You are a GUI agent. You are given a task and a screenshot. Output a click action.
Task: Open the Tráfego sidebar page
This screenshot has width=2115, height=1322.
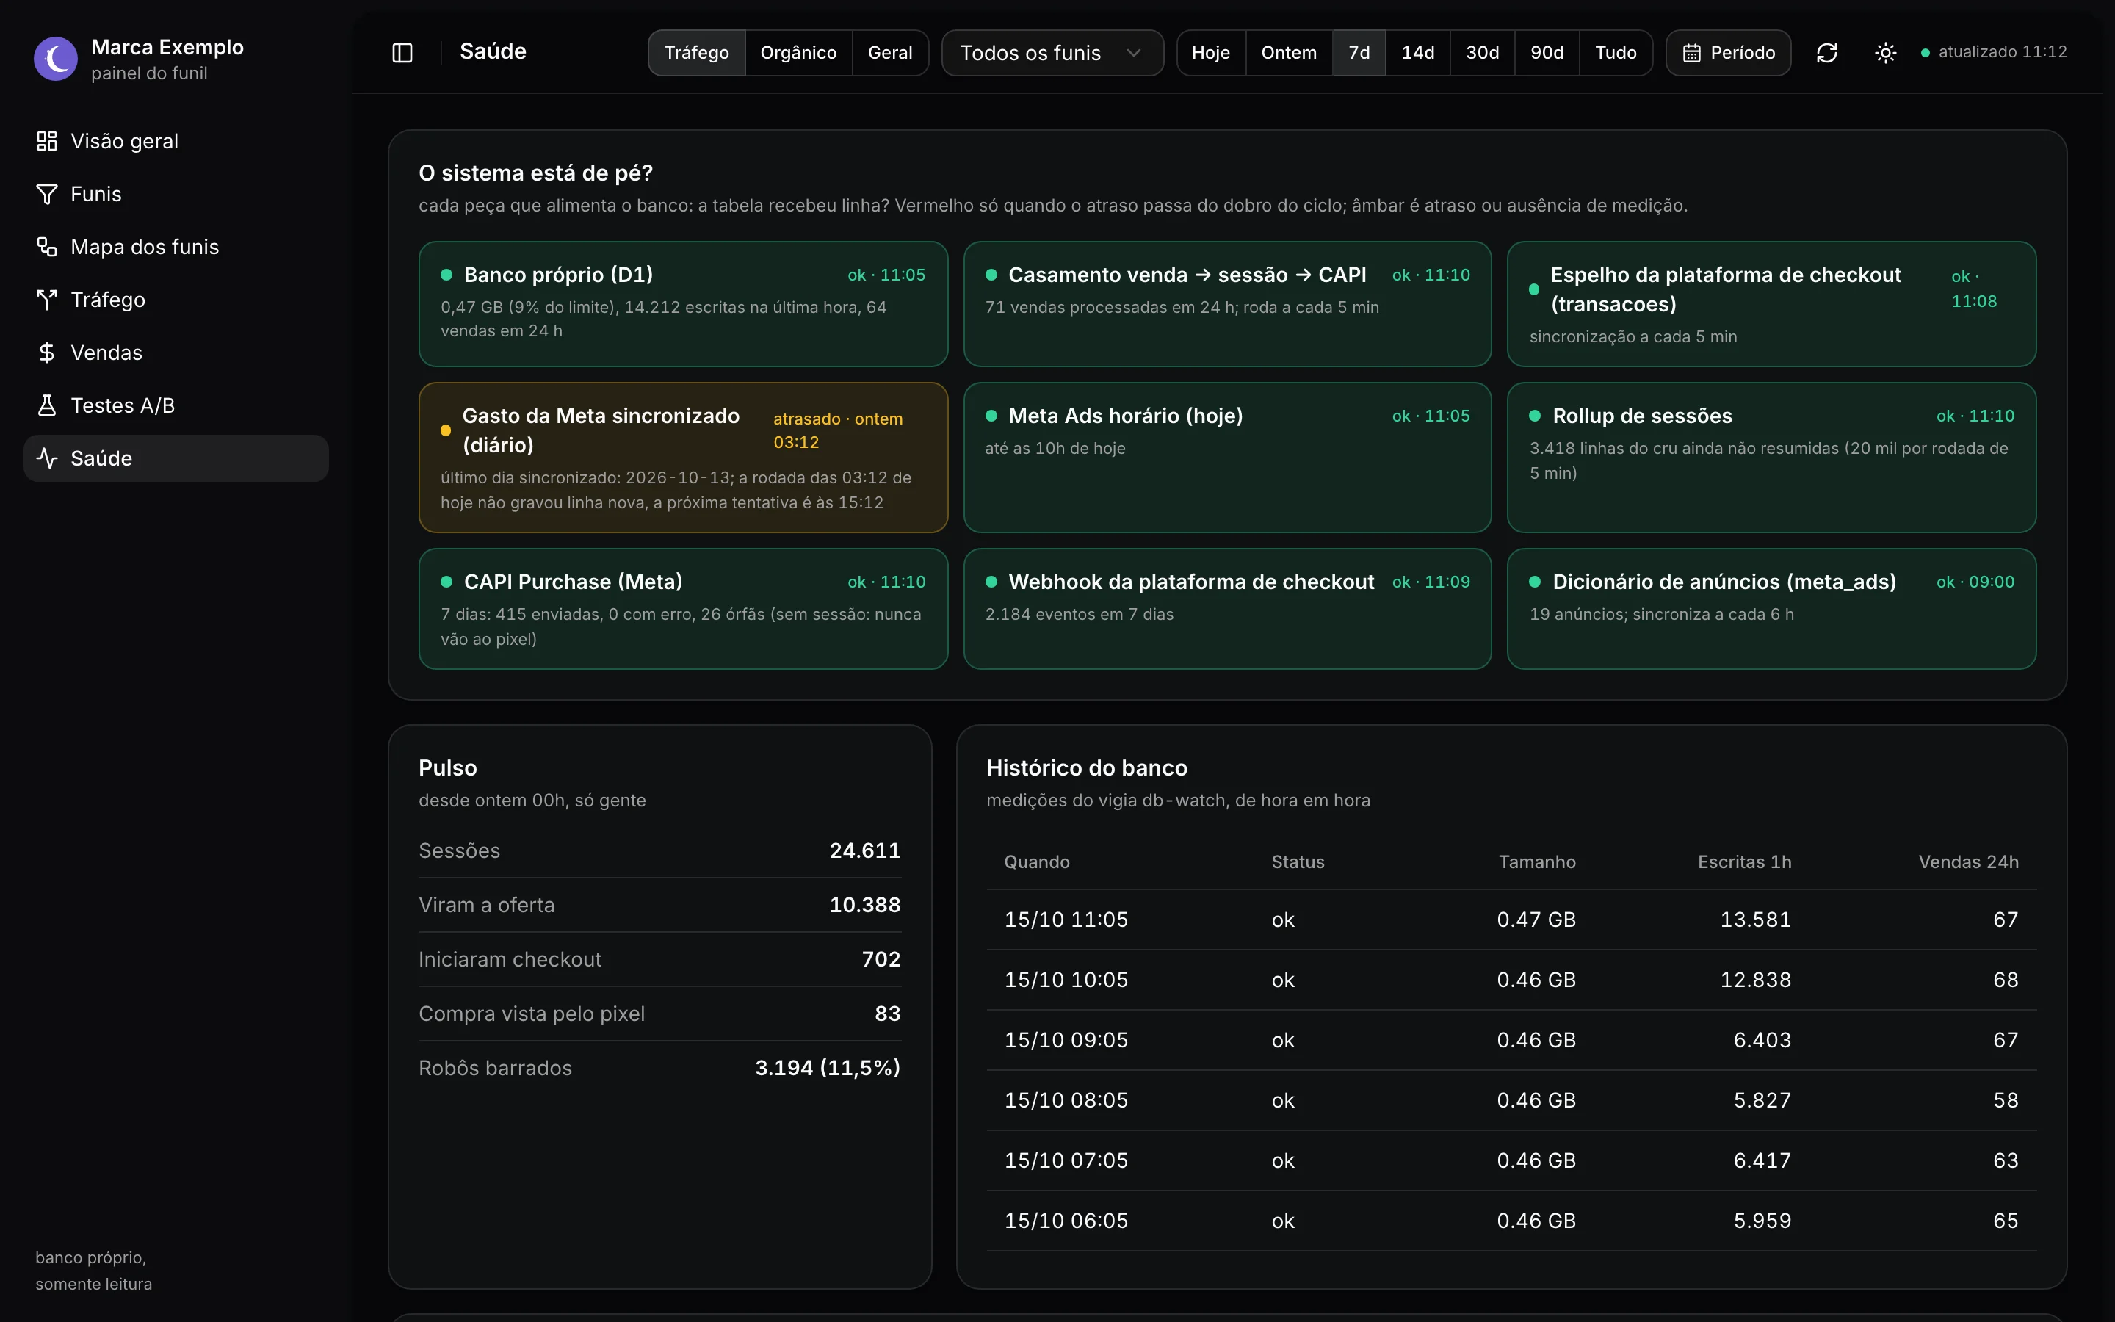[176, 300]
